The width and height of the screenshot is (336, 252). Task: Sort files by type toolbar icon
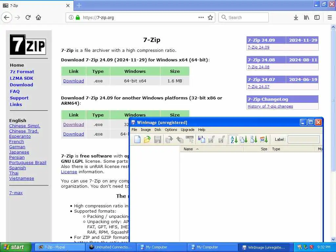(x=244, y=139)
